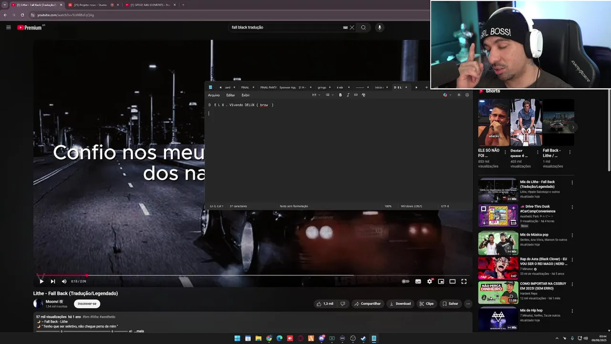
Task: Open Windows Start menu
Action: (237, 338)
